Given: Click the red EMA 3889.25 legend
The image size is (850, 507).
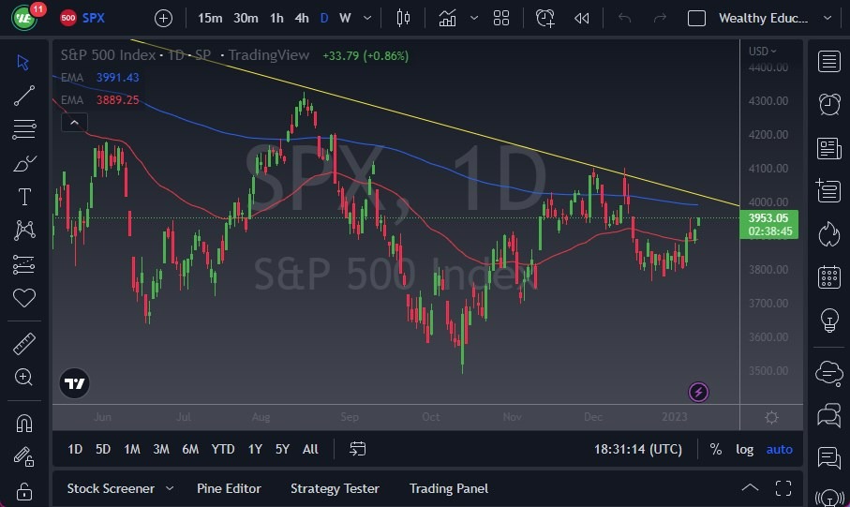Looking at the screenshot, I should pyautogui.click(x=99, y=99).
